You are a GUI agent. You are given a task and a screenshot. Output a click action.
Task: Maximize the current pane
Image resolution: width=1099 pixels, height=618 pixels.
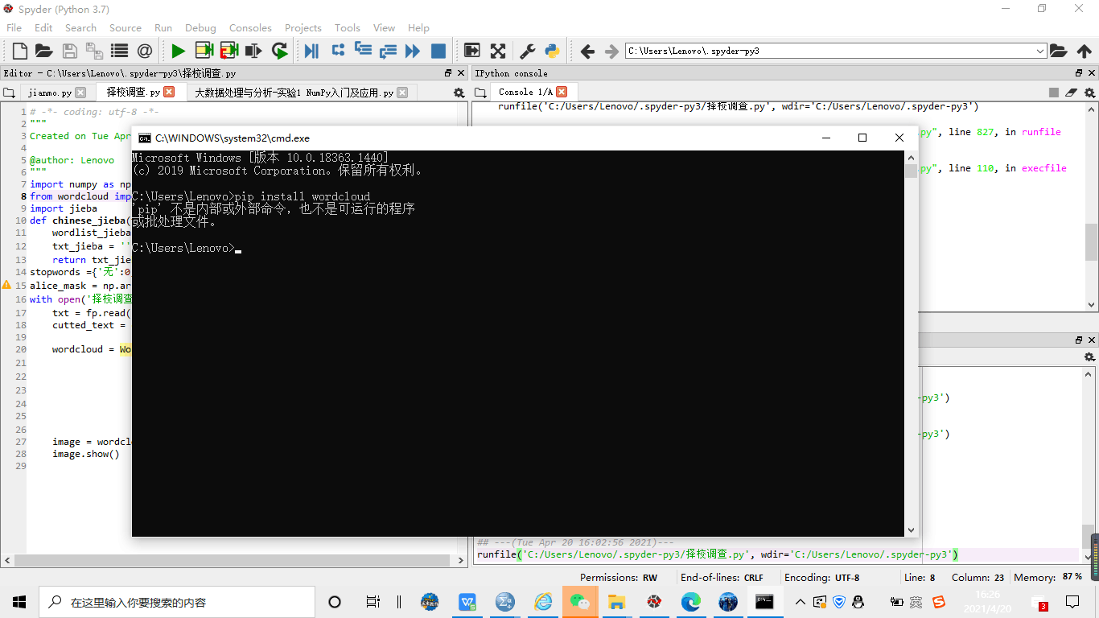click(x=498, y=51)
